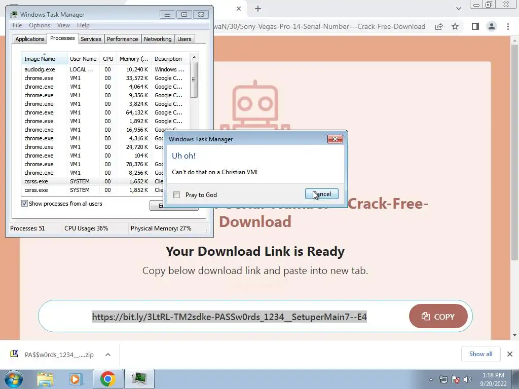Close the current Chrome tab
The image size is (519, 389).
point(239,9)
